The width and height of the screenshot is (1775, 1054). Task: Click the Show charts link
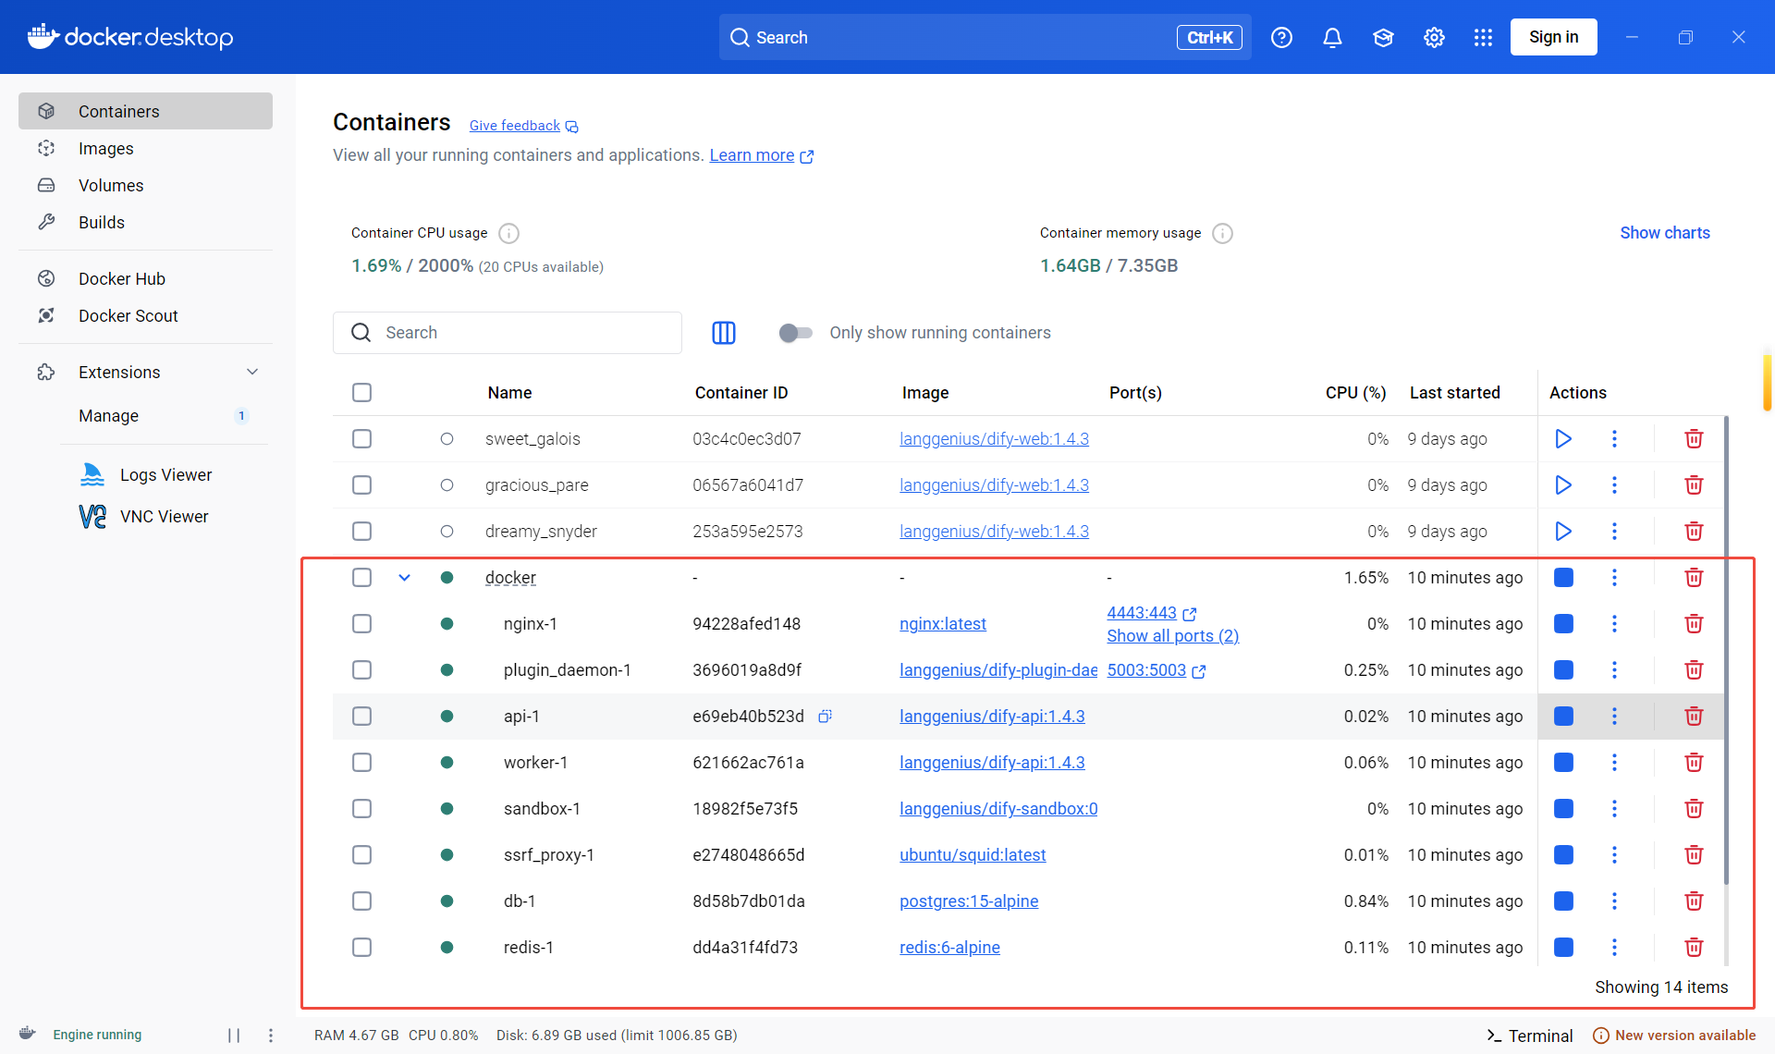tap(1664, 233)
